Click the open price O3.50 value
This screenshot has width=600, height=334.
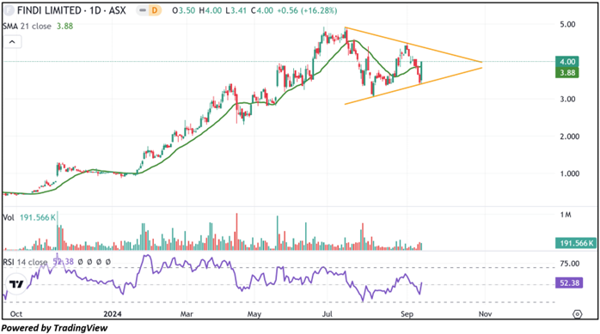[184, 10]
